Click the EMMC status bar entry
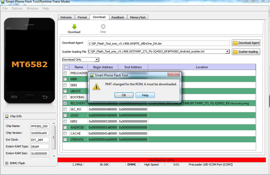Screen dimensions: 270x175 point(132,165)
